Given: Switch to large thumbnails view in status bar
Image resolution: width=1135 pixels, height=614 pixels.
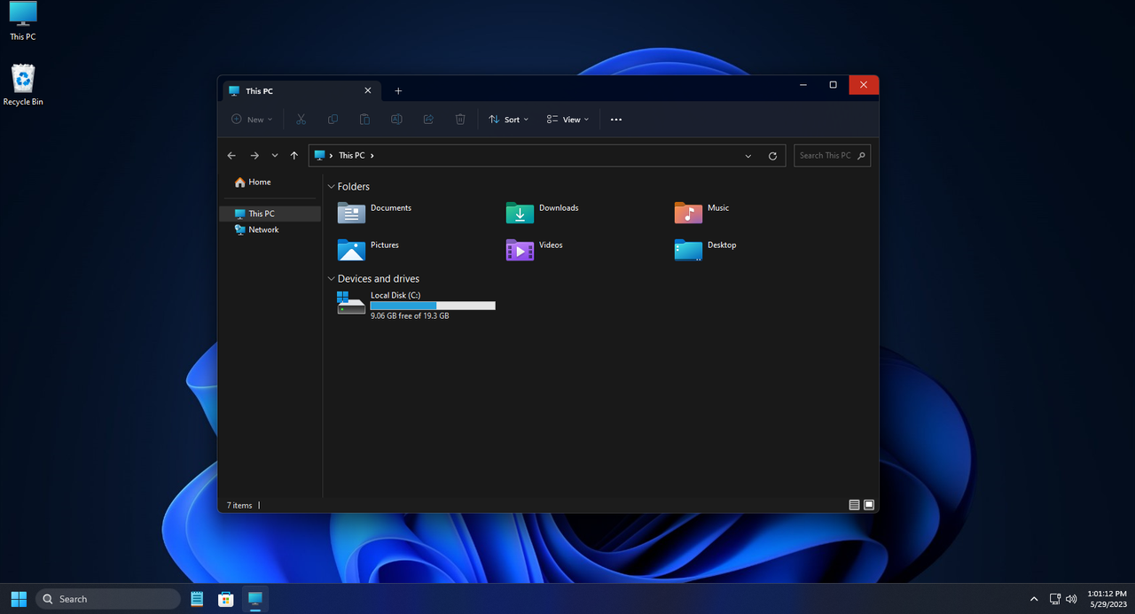Looking at the screenshot, I should 869,505.
